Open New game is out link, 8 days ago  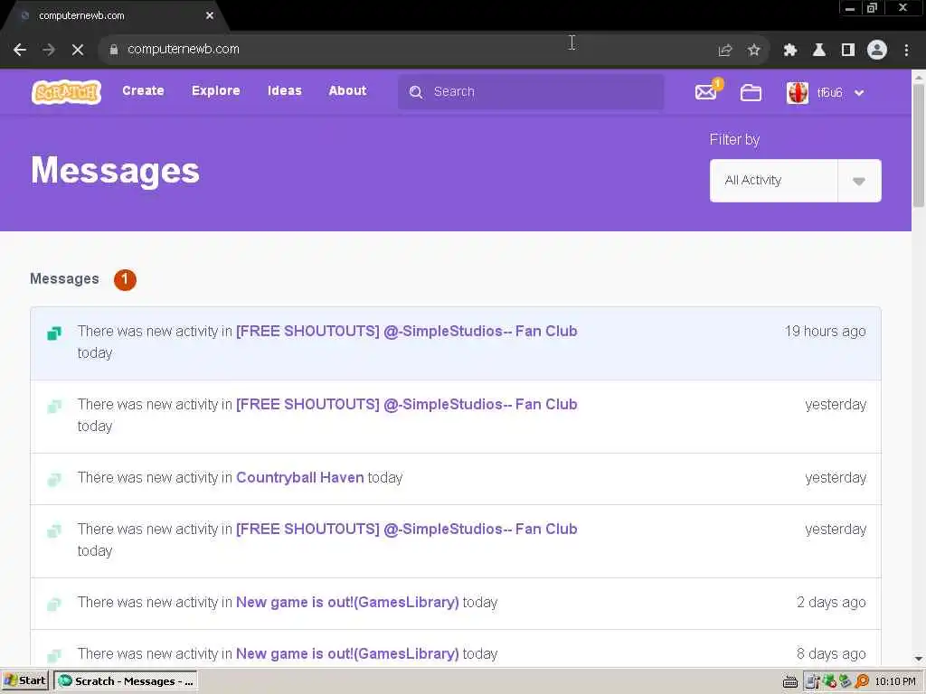(x=347, y=654)
